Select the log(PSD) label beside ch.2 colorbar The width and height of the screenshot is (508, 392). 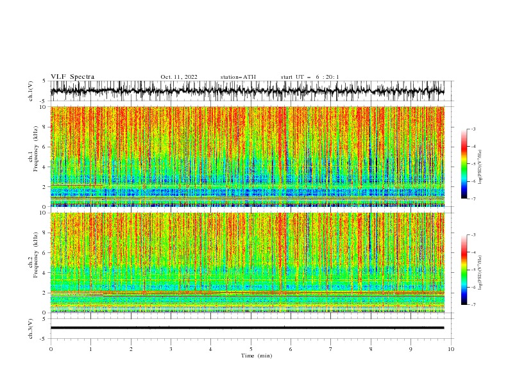point(480,273)
